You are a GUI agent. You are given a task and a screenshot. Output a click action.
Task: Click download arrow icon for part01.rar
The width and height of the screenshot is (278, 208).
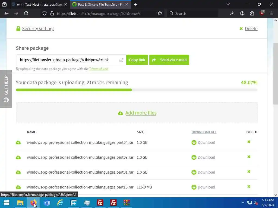tap(194, 172)
